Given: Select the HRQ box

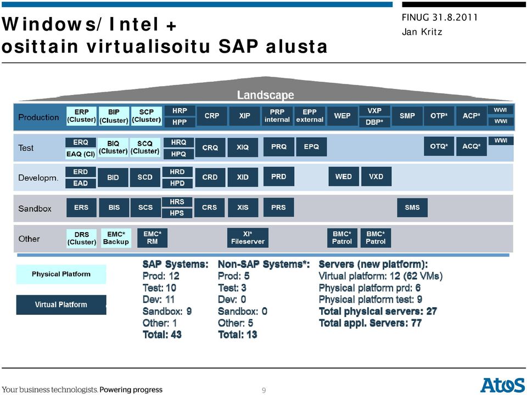Looking at the screenshot, I should pos(178,143).
